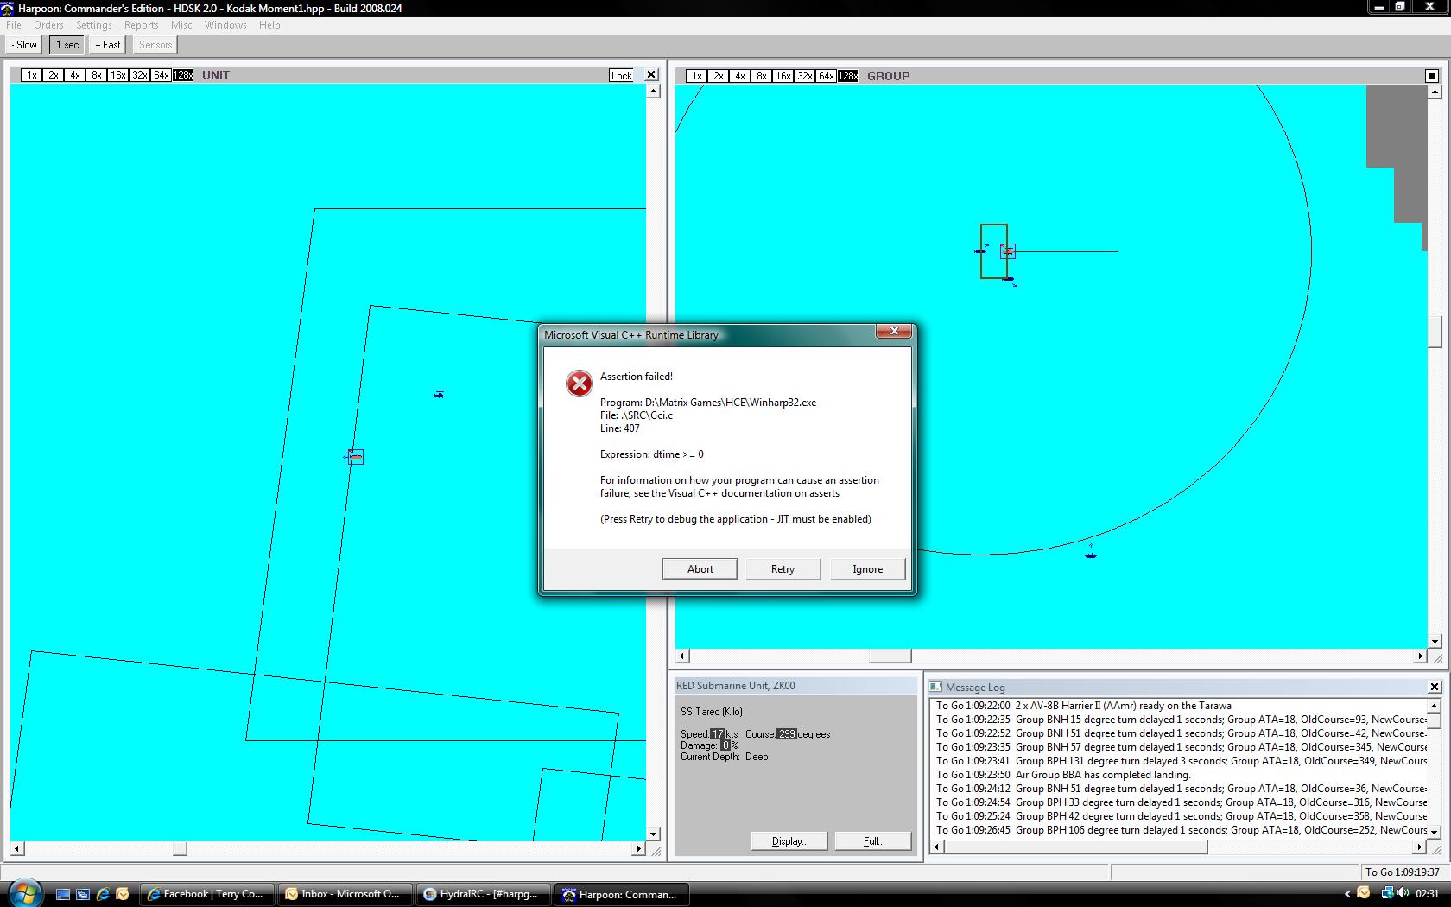
Task: Open the Reports menu
Action: point(141,25)
